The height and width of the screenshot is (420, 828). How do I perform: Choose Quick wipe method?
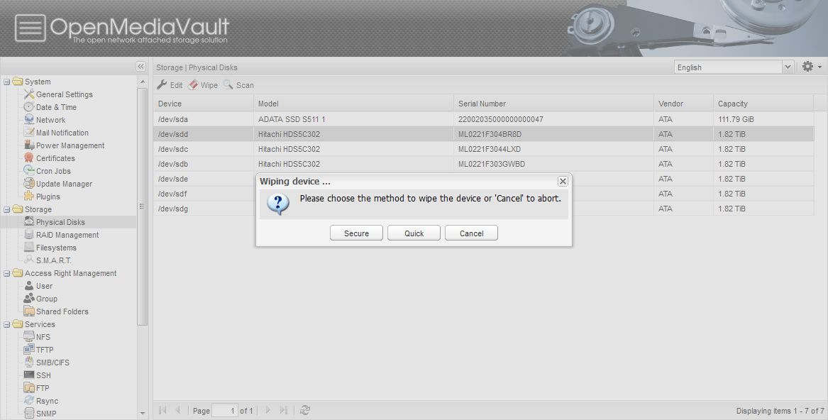click(x=414, y=233)
